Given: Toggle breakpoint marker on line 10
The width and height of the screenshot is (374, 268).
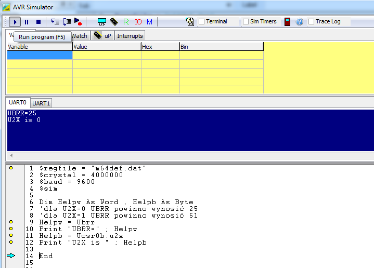Looking at the screenshot, I should pyautogui.click(x=11, y=229).
